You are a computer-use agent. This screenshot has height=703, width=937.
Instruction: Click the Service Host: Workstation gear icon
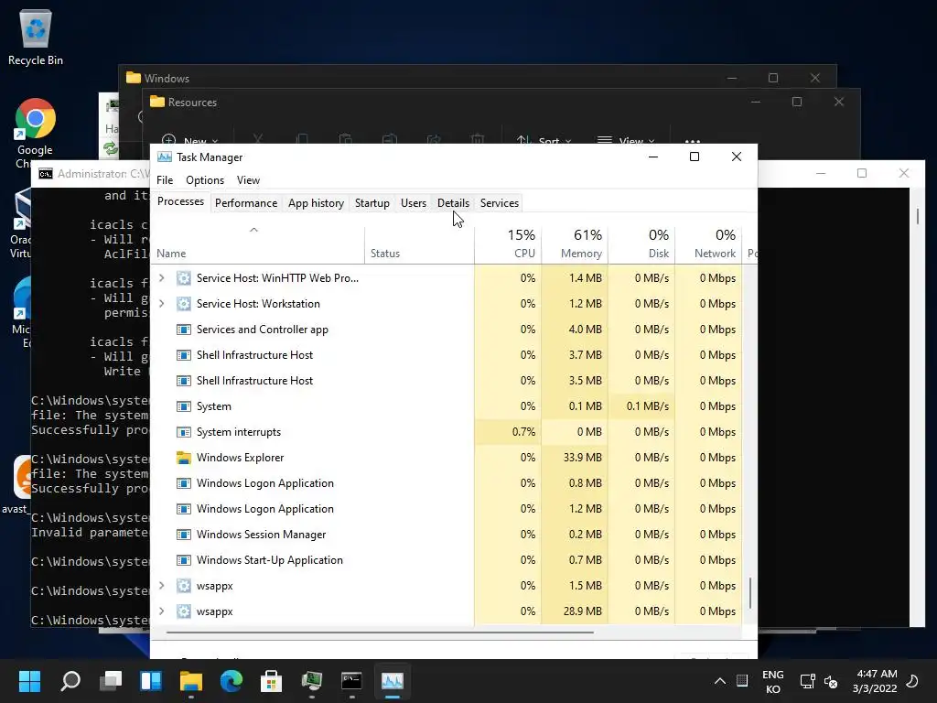(x=184, y=304)
